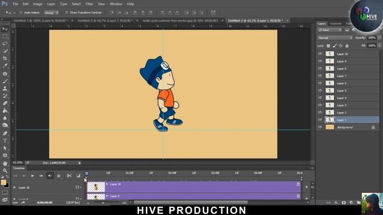The image size is (383, 215).
Task: Add a layer mask from the Layers panel
Action: [344, 202]
